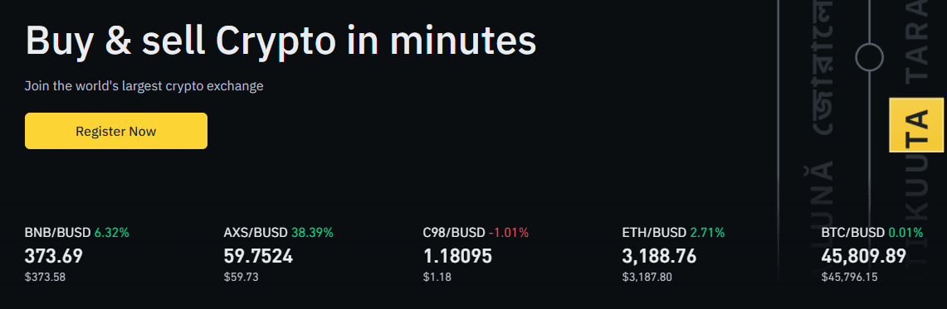Select the BTC price 45,809.89
This screenshot has height=309, width=947.
[864, 256]
